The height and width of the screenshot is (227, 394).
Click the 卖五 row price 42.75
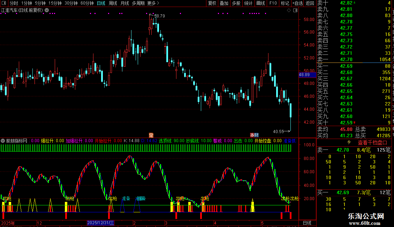click(x=346, y=34)
